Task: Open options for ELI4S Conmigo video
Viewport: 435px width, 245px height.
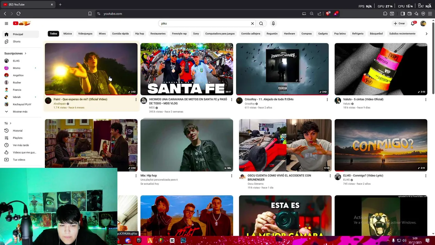Action: 425,176
